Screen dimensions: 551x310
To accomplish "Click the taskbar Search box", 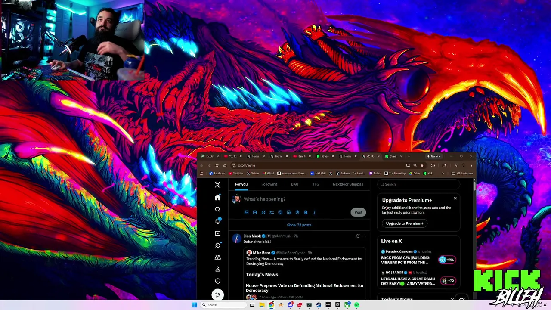I will click(224, 305).
